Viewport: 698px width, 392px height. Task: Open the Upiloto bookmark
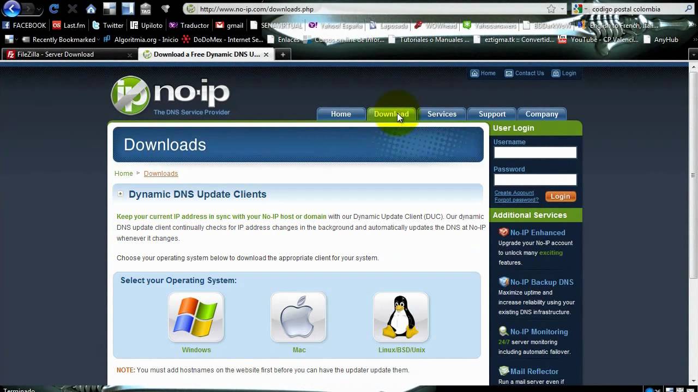[x=146, y=25]
